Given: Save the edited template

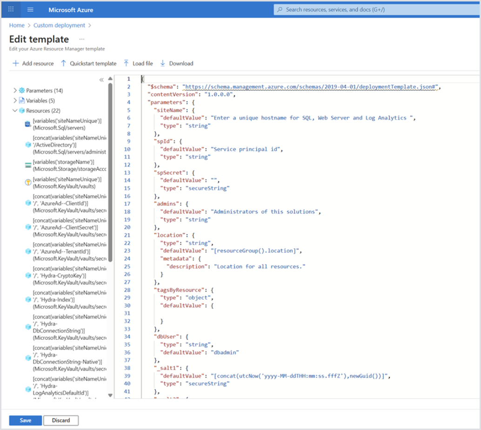Looking at the screenshot, I should pos(26,420).
